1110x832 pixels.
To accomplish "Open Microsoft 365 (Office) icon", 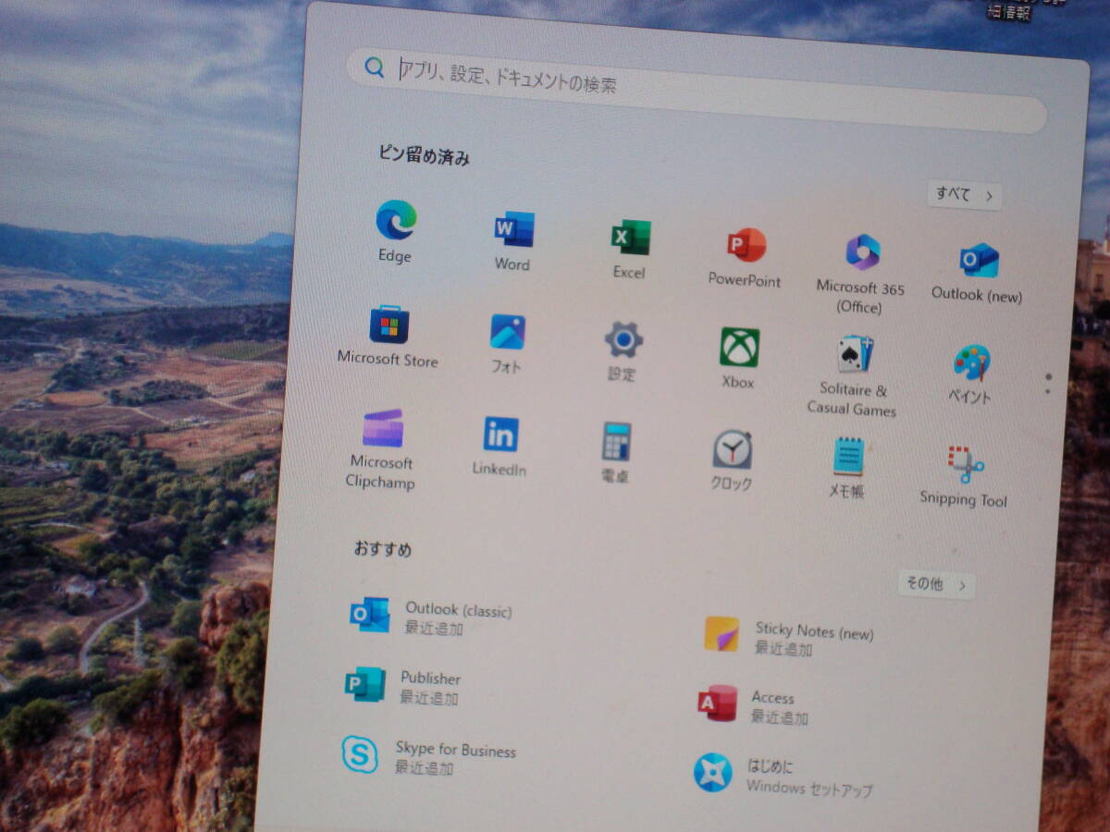I will point(863,252).
